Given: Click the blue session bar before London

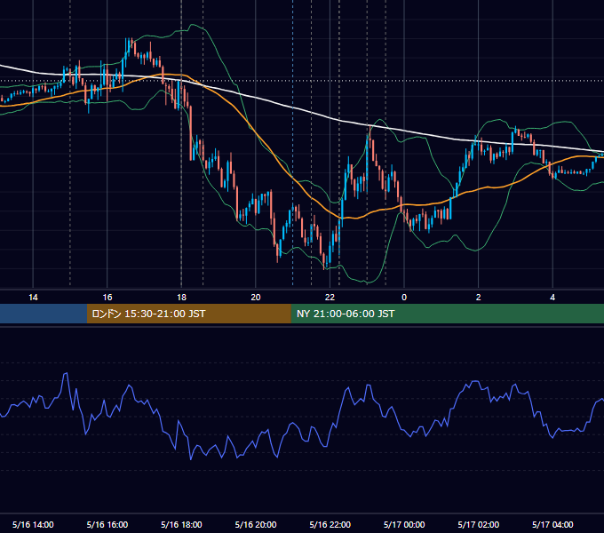Looking at the screenshot, I should (x=44, y=314).
